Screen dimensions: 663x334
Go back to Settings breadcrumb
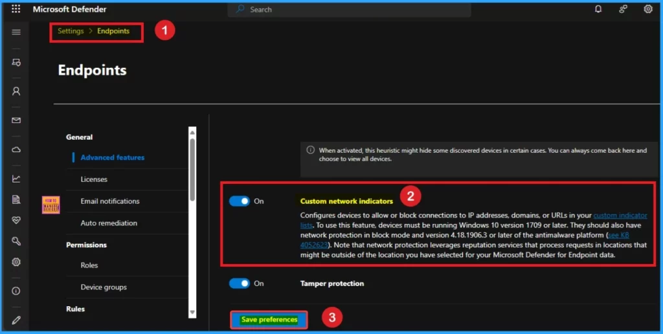pyautogui.click(x=71, y=31)
